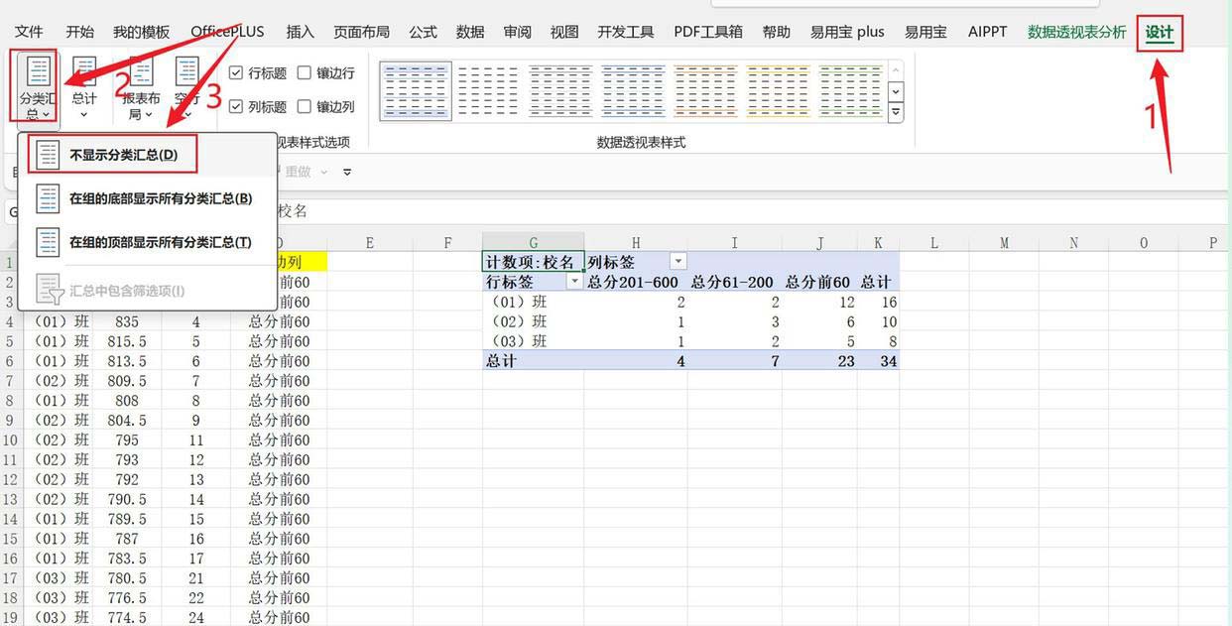Switch to 我的模板 tab
The width and height of the screenshot is (1232, 626).
pos(141,32)
